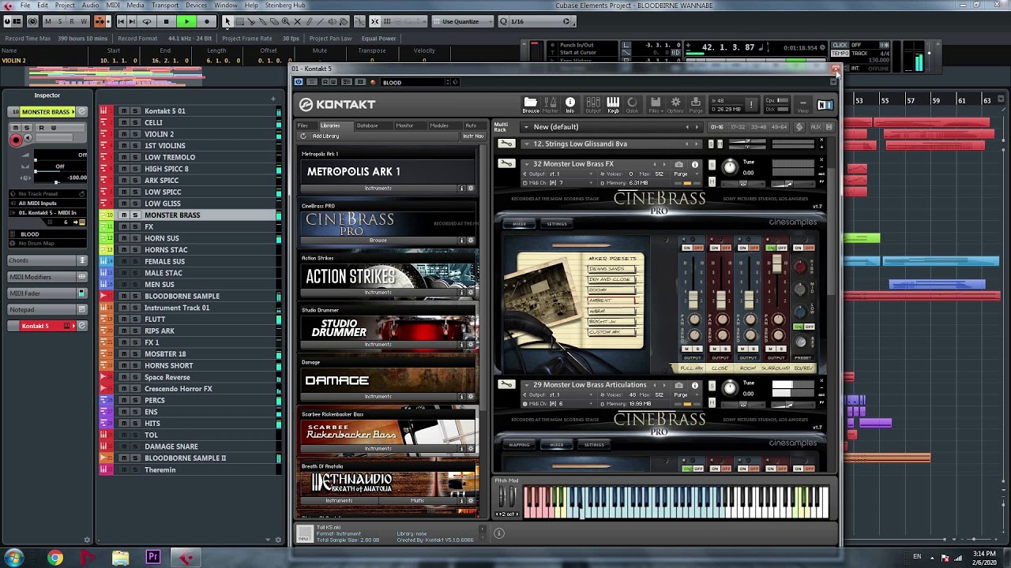Screen dimensions: 1011x568
Task: Show info for Monster Low Brass FX instrument
Action: [695, 165]
